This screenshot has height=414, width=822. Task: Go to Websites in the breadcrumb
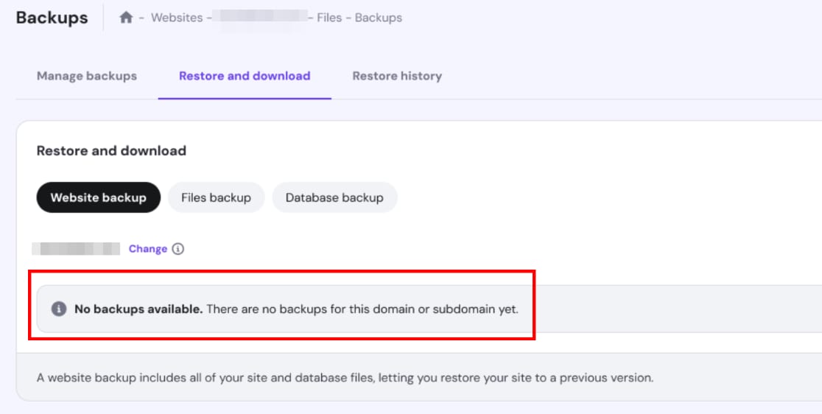177,18
